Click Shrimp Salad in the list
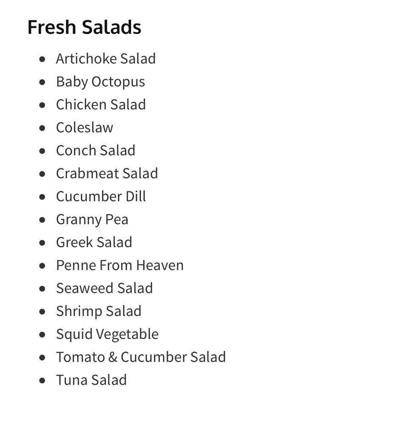396x424 pixels. coord(98,311)
